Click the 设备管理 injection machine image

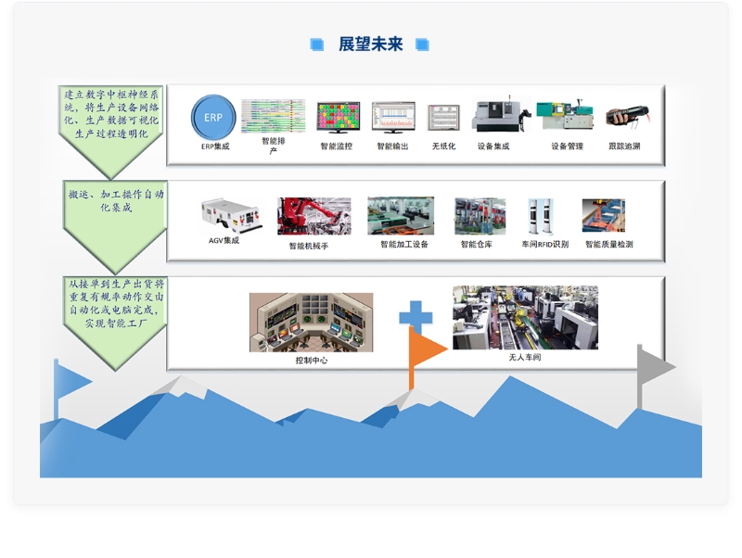pos(565,114)
